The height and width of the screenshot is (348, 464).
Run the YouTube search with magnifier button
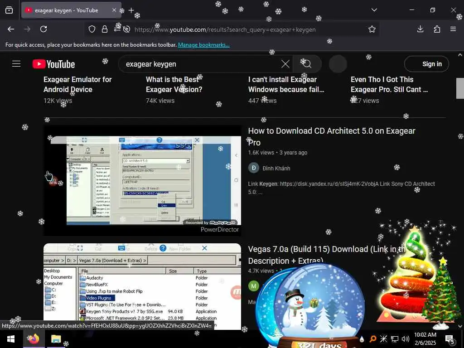[307, 64]
